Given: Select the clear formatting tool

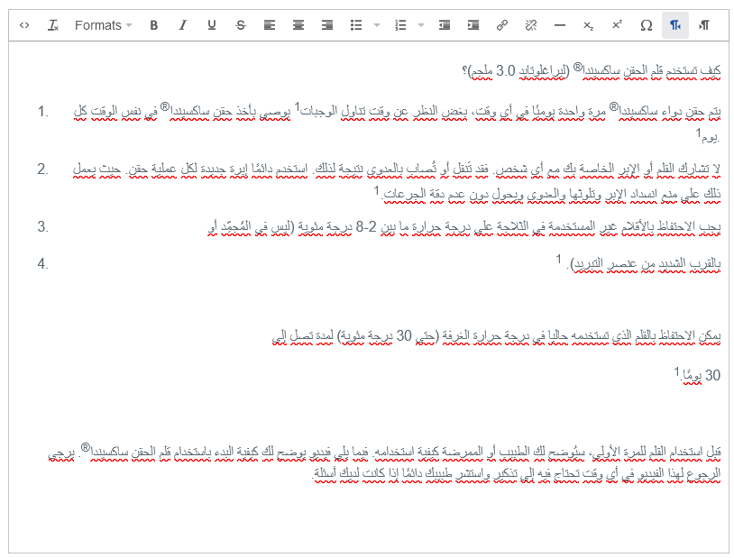Looking at the screenshot, I should coord(53,25).
